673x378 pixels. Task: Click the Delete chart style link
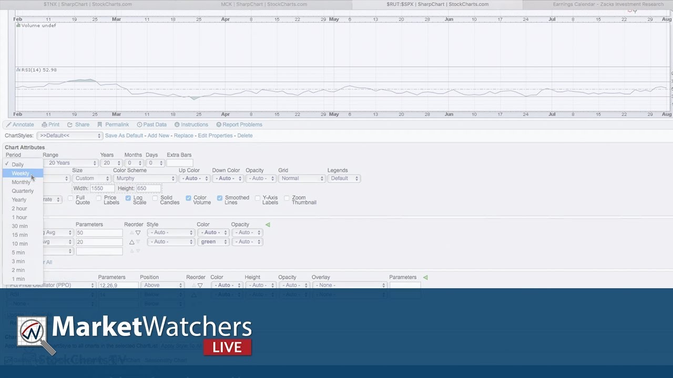pos(245,136)
